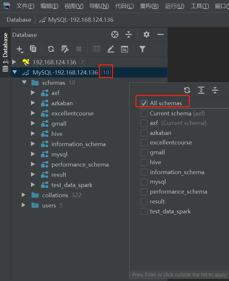Screen dimensions: 229x281
Task: Open the 运行(U) menu
Action: 175,6
